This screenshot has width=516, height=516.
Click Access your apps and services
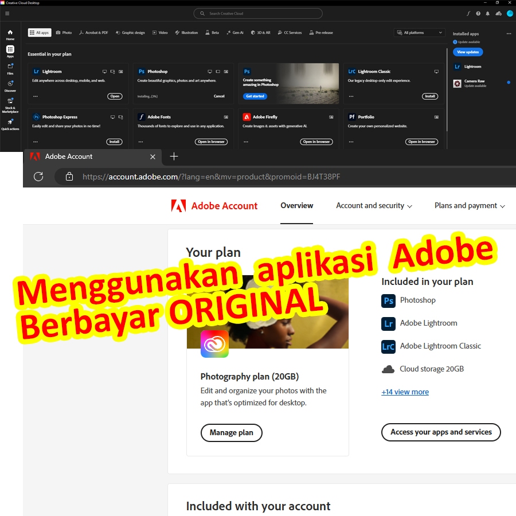441,432
